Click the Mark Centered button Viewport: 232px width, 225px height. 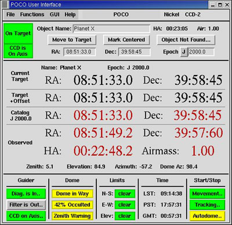click(x=126, y=40)
